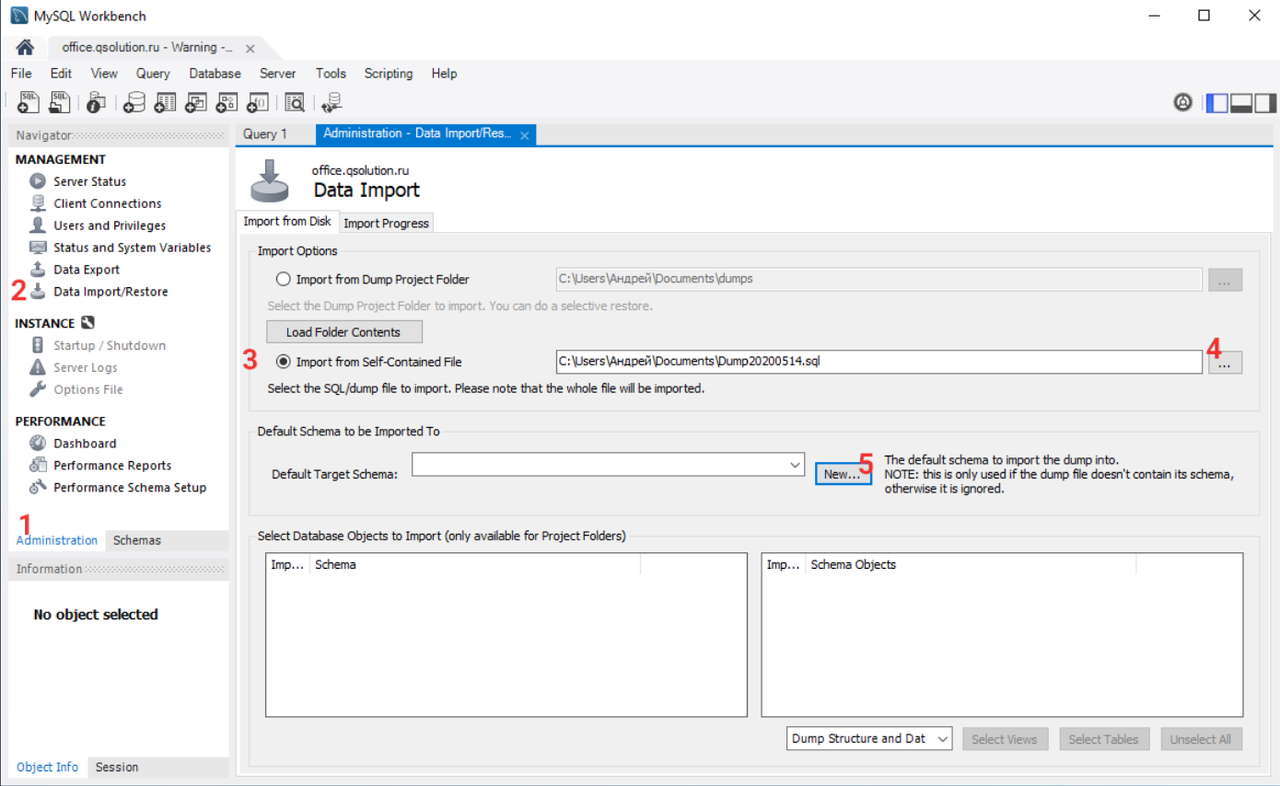Open Performance Schema Setup
The image size is (1280, 786).
130,487
